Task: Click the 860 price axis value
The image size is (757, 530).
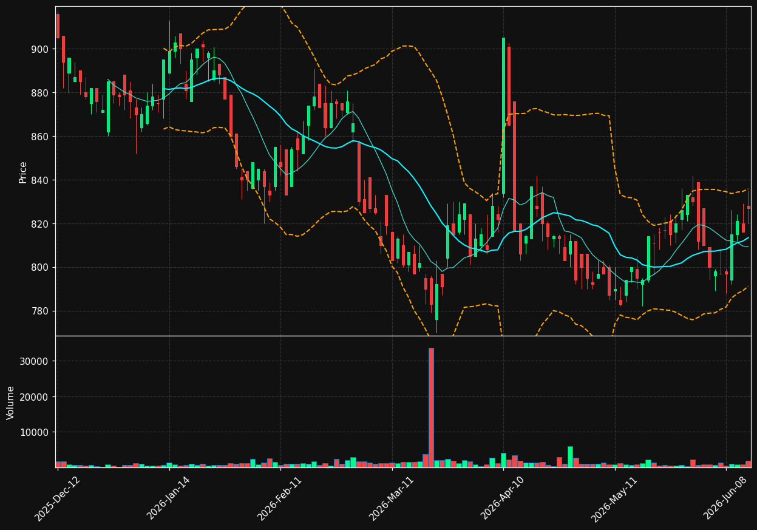Action: click(40, 137)
